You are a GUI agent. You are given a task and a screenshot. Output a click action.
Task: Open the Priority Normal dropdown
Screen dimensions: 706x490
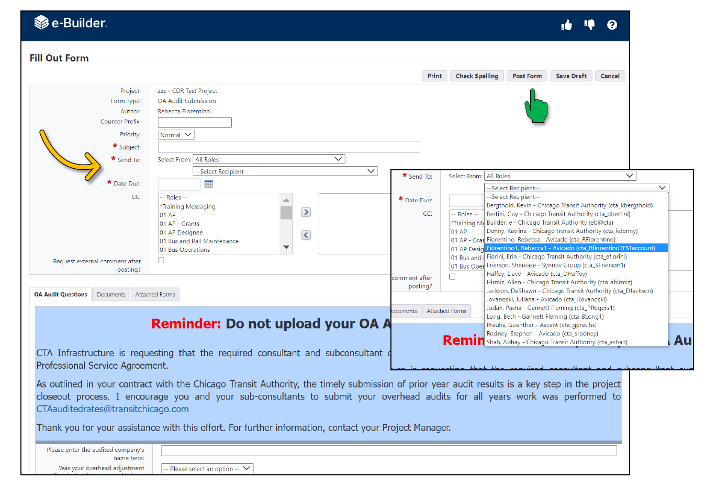pyautogui.click(x=176, y=135)
